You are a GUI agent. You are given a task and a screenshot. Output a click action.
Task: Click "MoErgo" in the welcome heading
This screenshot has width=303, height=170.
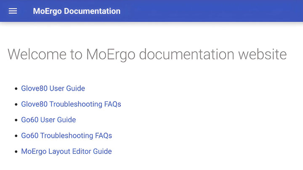pyautogui.click(x=111, y=55)
